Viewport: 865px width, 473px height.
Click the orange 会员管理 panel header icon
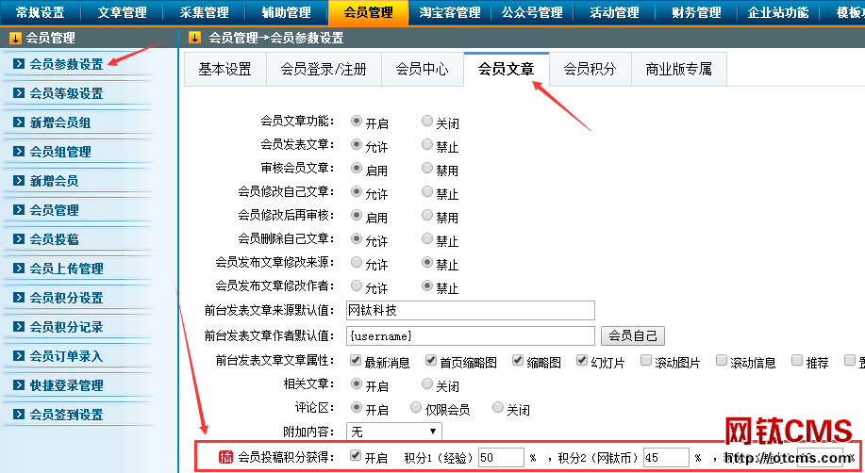click(15, 39)
